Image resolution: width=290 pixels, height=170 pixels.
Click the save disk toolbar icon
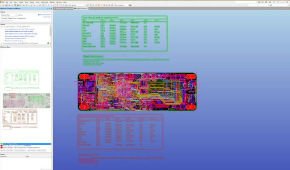6,5
